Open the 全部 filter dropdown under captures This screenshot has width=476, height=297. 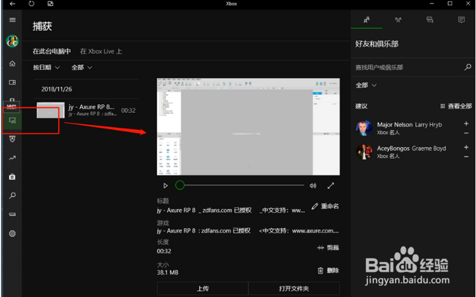(x=81, y=67)
